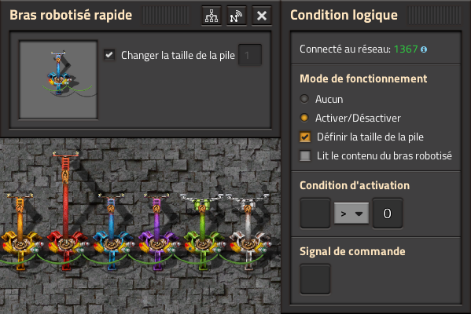Open the circuit network connection icon
This screenshot has height=314, width=471.
point(212,16)
